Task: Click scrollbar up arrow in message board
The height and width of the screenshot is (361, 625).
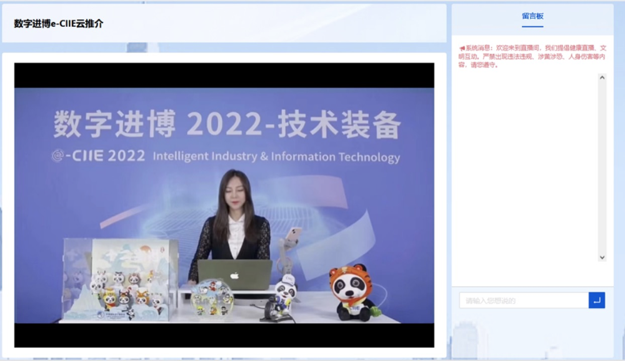Action: point(602,77)
